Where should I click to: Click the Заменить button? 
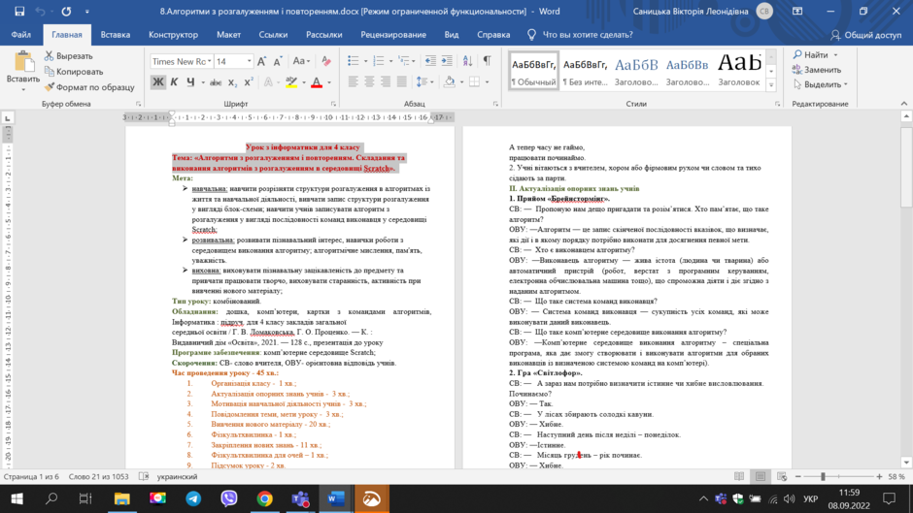pyautogui.click(x=817, y=70)
